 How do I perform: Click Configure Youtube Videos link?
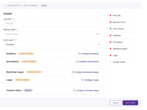point(88,91)
